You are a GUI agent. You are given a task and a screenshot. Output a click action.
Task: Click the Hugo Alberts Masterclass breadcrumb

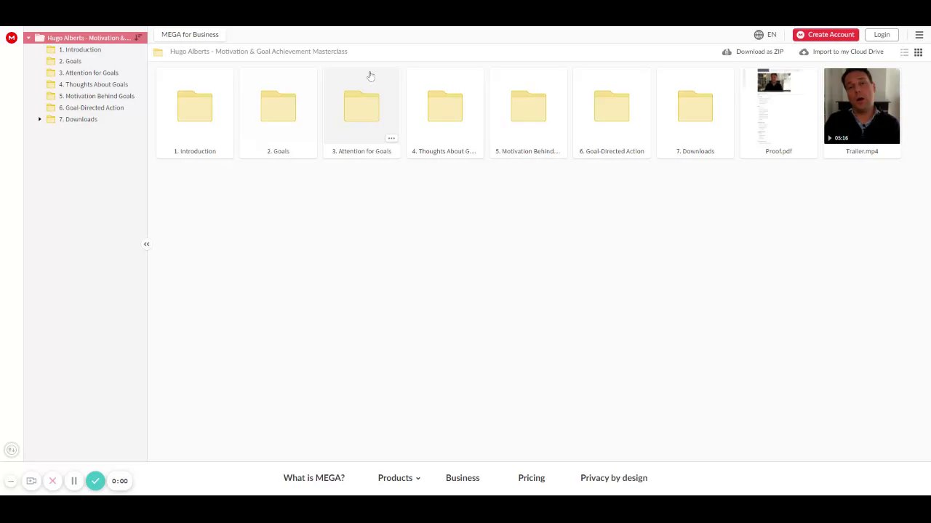click(x=259, y=52)
